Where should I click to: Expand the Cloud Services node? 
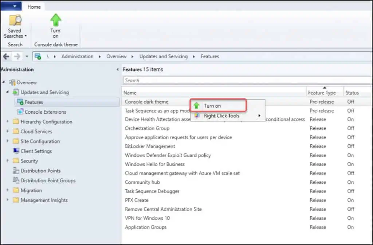click(x=8, y=131)
